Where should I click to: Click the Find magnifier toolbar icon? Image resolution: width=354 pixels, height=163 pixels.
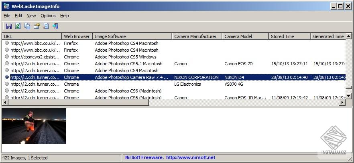pyautogui.click(x=46, y=26)
